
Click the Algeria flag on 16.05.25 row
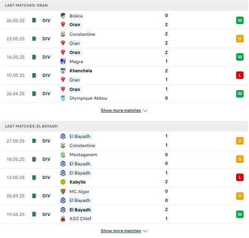point(34,57)
